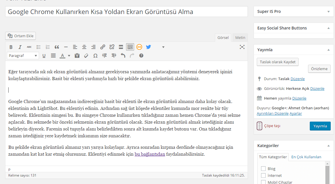Click the 'Kelime sayısı: 131' status text
The width and height of the screenshot is (335, 184).
tap(22, 175)
